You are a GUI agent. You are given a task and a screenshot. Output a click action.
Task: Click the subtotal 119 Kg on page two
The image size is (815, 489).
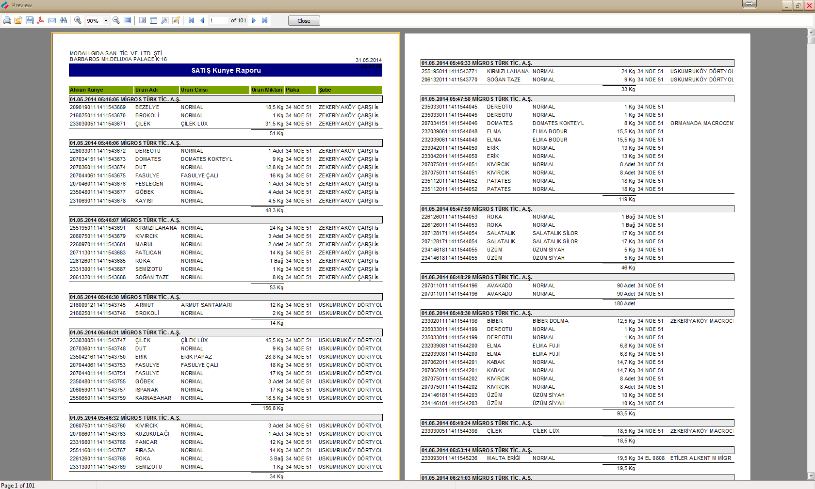point(627,199)
